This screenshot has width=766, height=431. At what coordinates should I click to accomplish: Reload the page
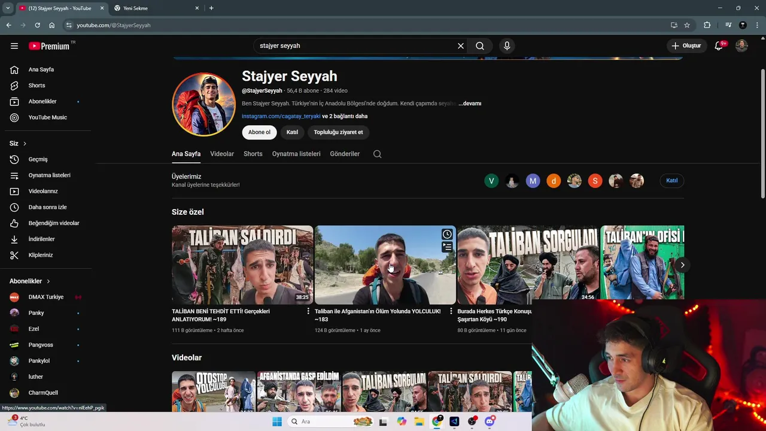click(37, 25)
